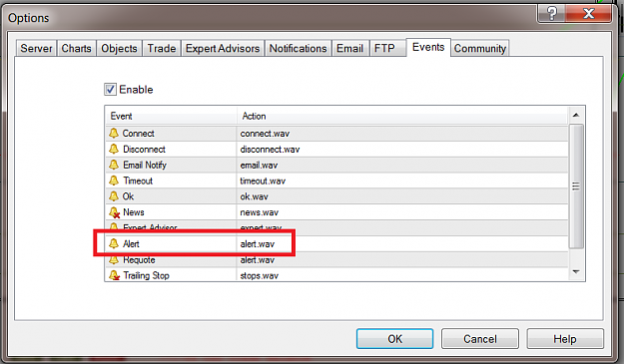Image resolution: width=624 pixels, height=364 pixels.
Task: Click the Help button
Action: [565, 339]
